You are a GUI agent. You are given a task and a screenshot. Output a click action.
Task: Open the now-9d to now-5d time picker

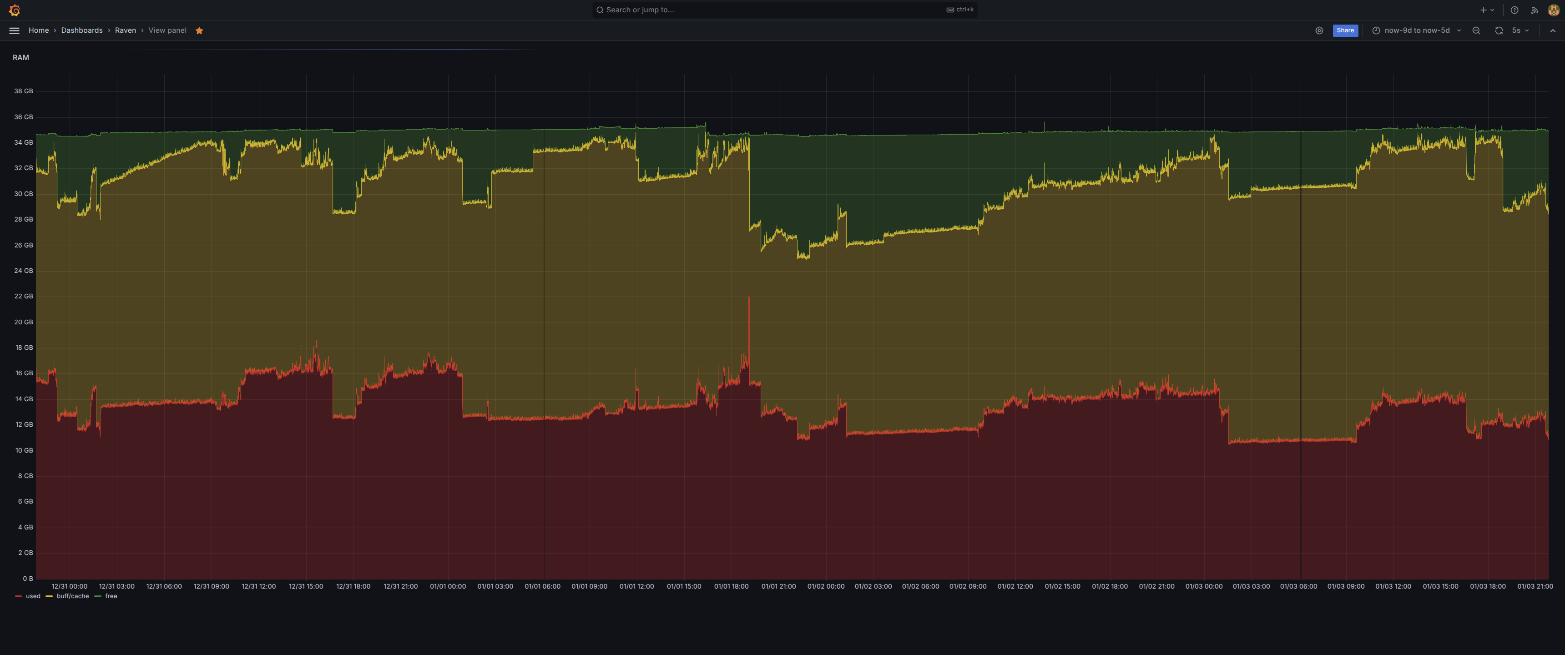tap(1416, 30)
